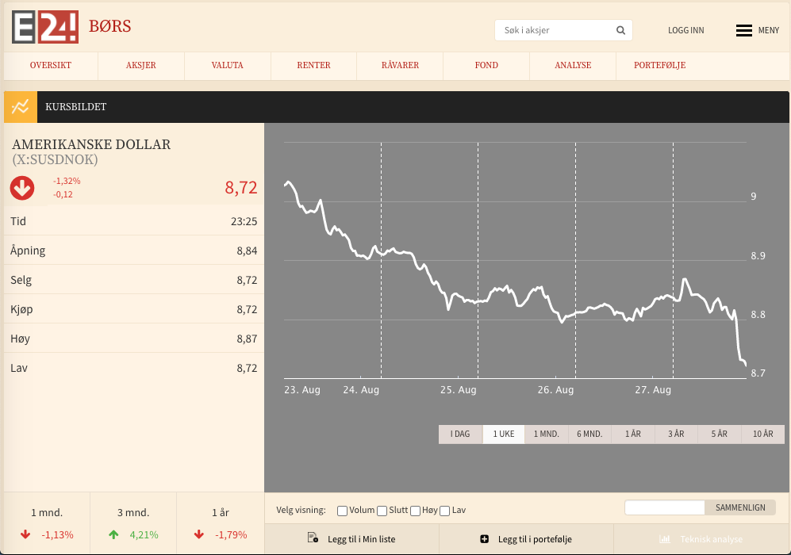Open the VALUTA navigation tab

click(228, 66)
